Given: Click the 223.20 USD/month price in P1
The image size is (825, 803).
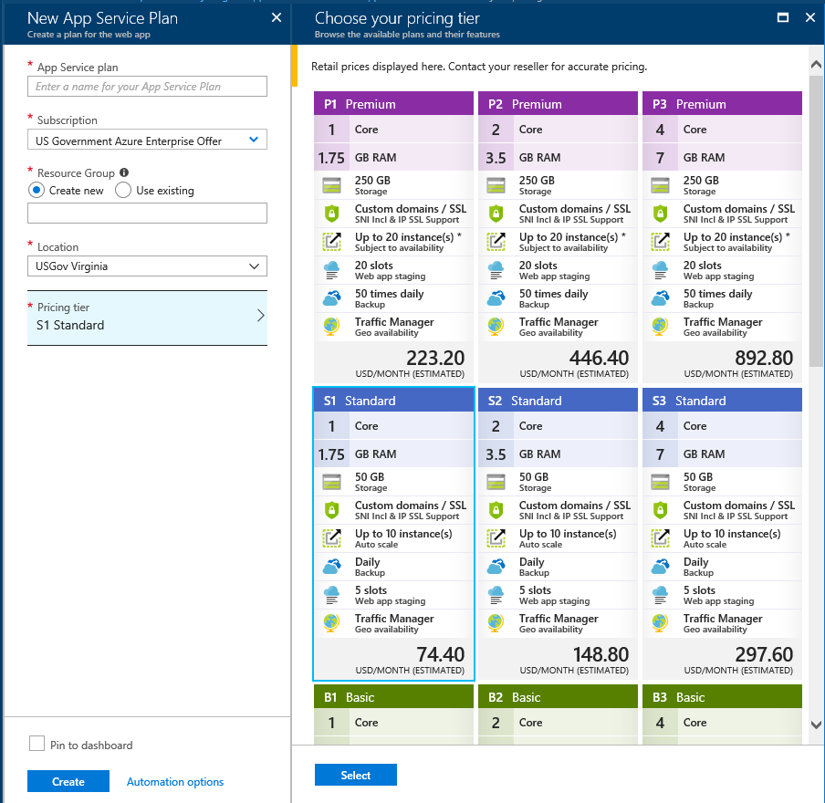Looking at the screenshot, I should click(x=435, y=358).
